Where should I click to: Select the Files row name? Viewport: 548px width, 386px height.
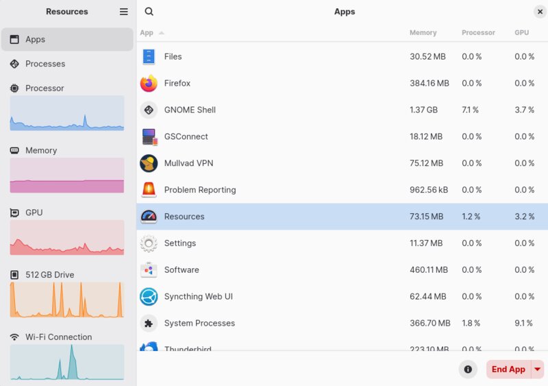click(173, 57)
